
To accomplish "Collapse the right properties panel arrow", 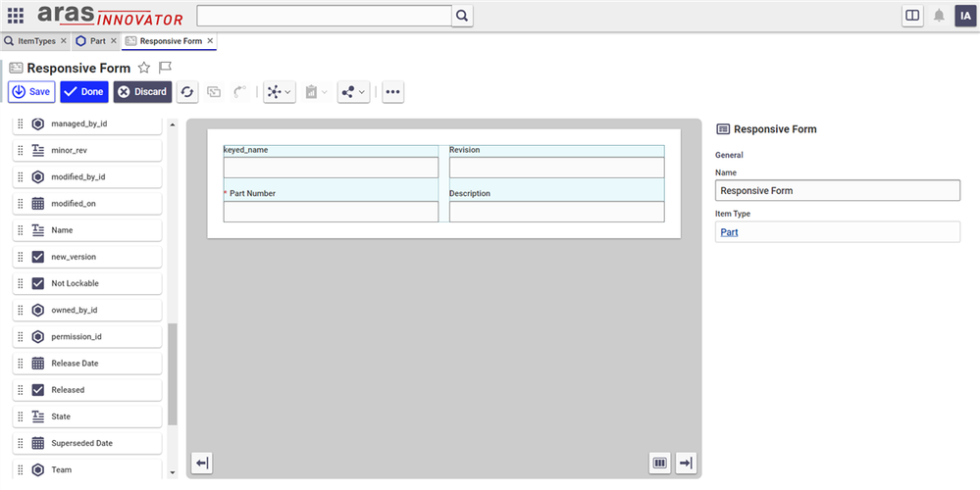I will pos(686,463).
